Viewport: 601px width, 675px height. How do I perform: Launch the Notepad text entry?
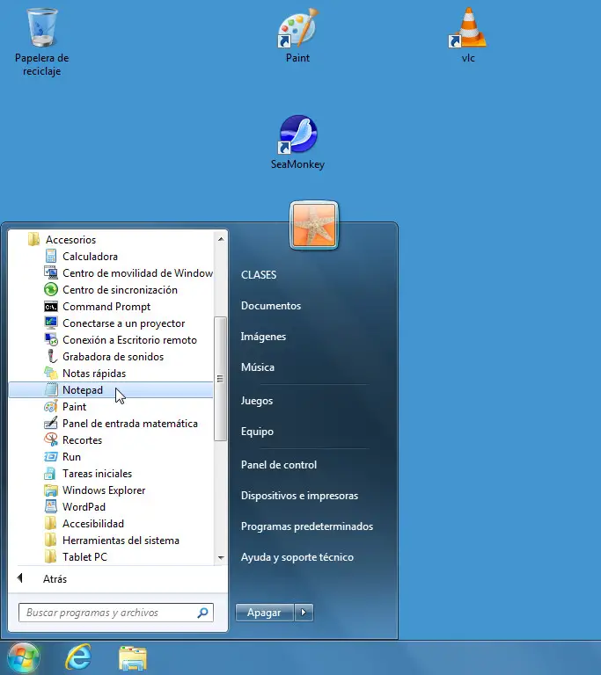coord(83,389)
